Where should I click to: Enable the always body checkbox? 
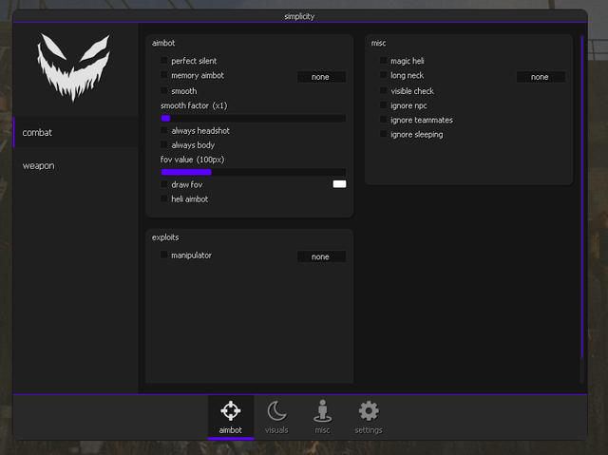point(164,144)
